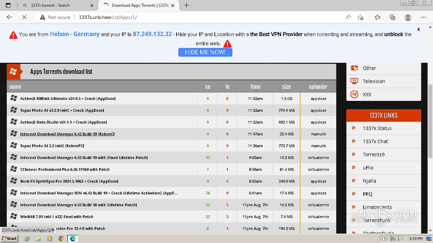Click the volume icon in system tray
The height and width of the screenshot is (243, 433).
[x=385, y=239]
